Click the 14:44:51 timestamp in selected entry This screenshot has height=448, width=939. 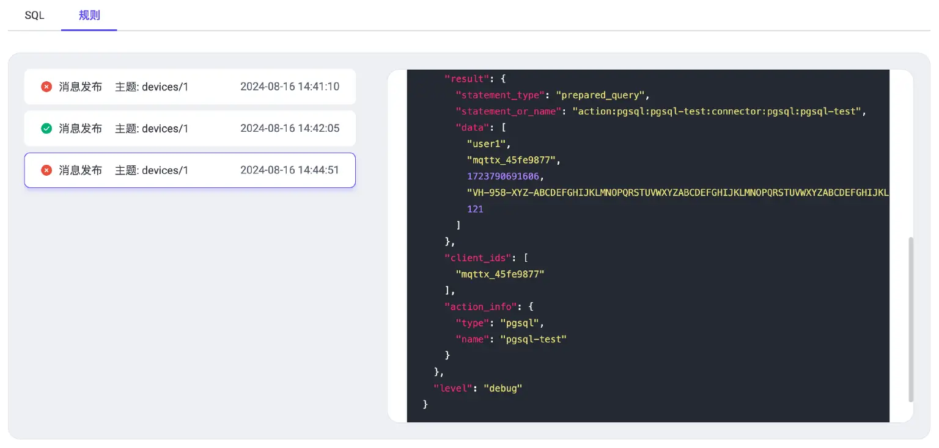[289, 170]
